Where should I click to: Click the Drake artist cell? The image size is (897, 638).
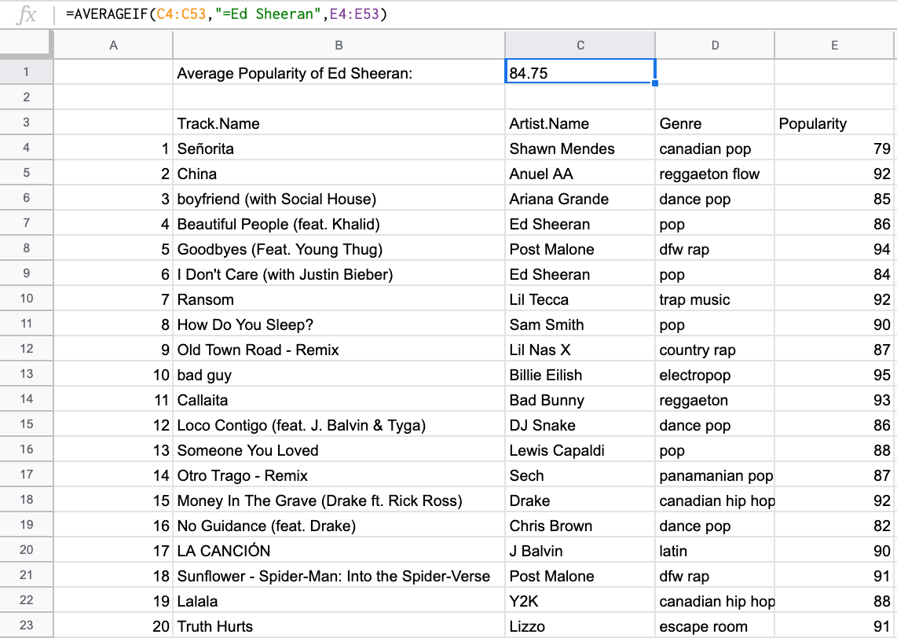(x=580, y=500)
